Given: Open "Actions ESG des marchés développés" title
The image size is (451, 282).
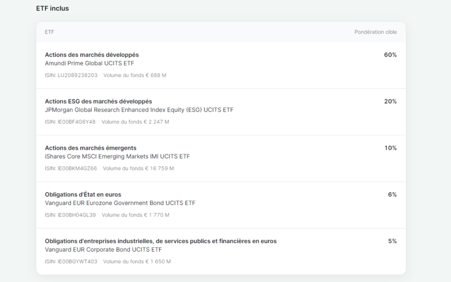Looking at the screenshot, I should pos(98,101).
